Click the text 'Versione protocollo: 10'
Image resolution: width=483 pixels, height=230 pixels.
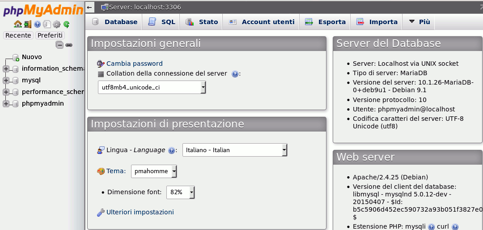pos(390,100)
